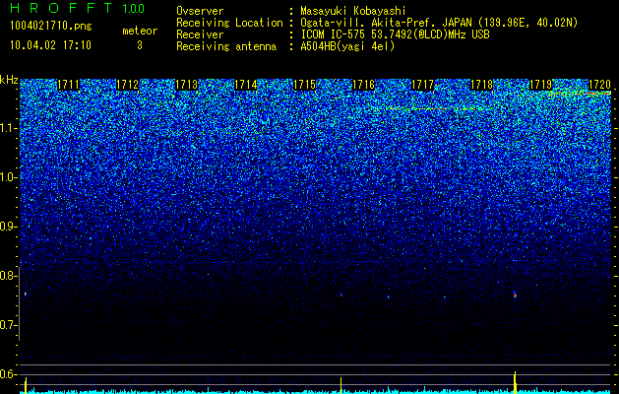Click the 'Receiver' field label

click(x=200, y=34)
